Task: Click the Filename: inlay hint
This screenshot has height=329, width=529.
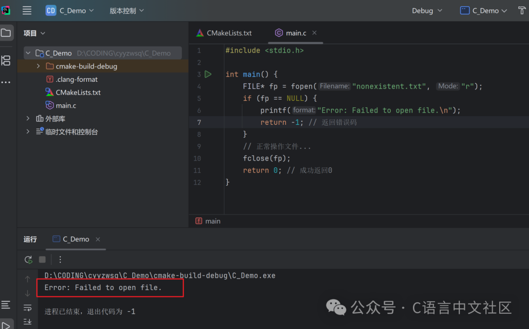Action: click(x=335, y=86)
